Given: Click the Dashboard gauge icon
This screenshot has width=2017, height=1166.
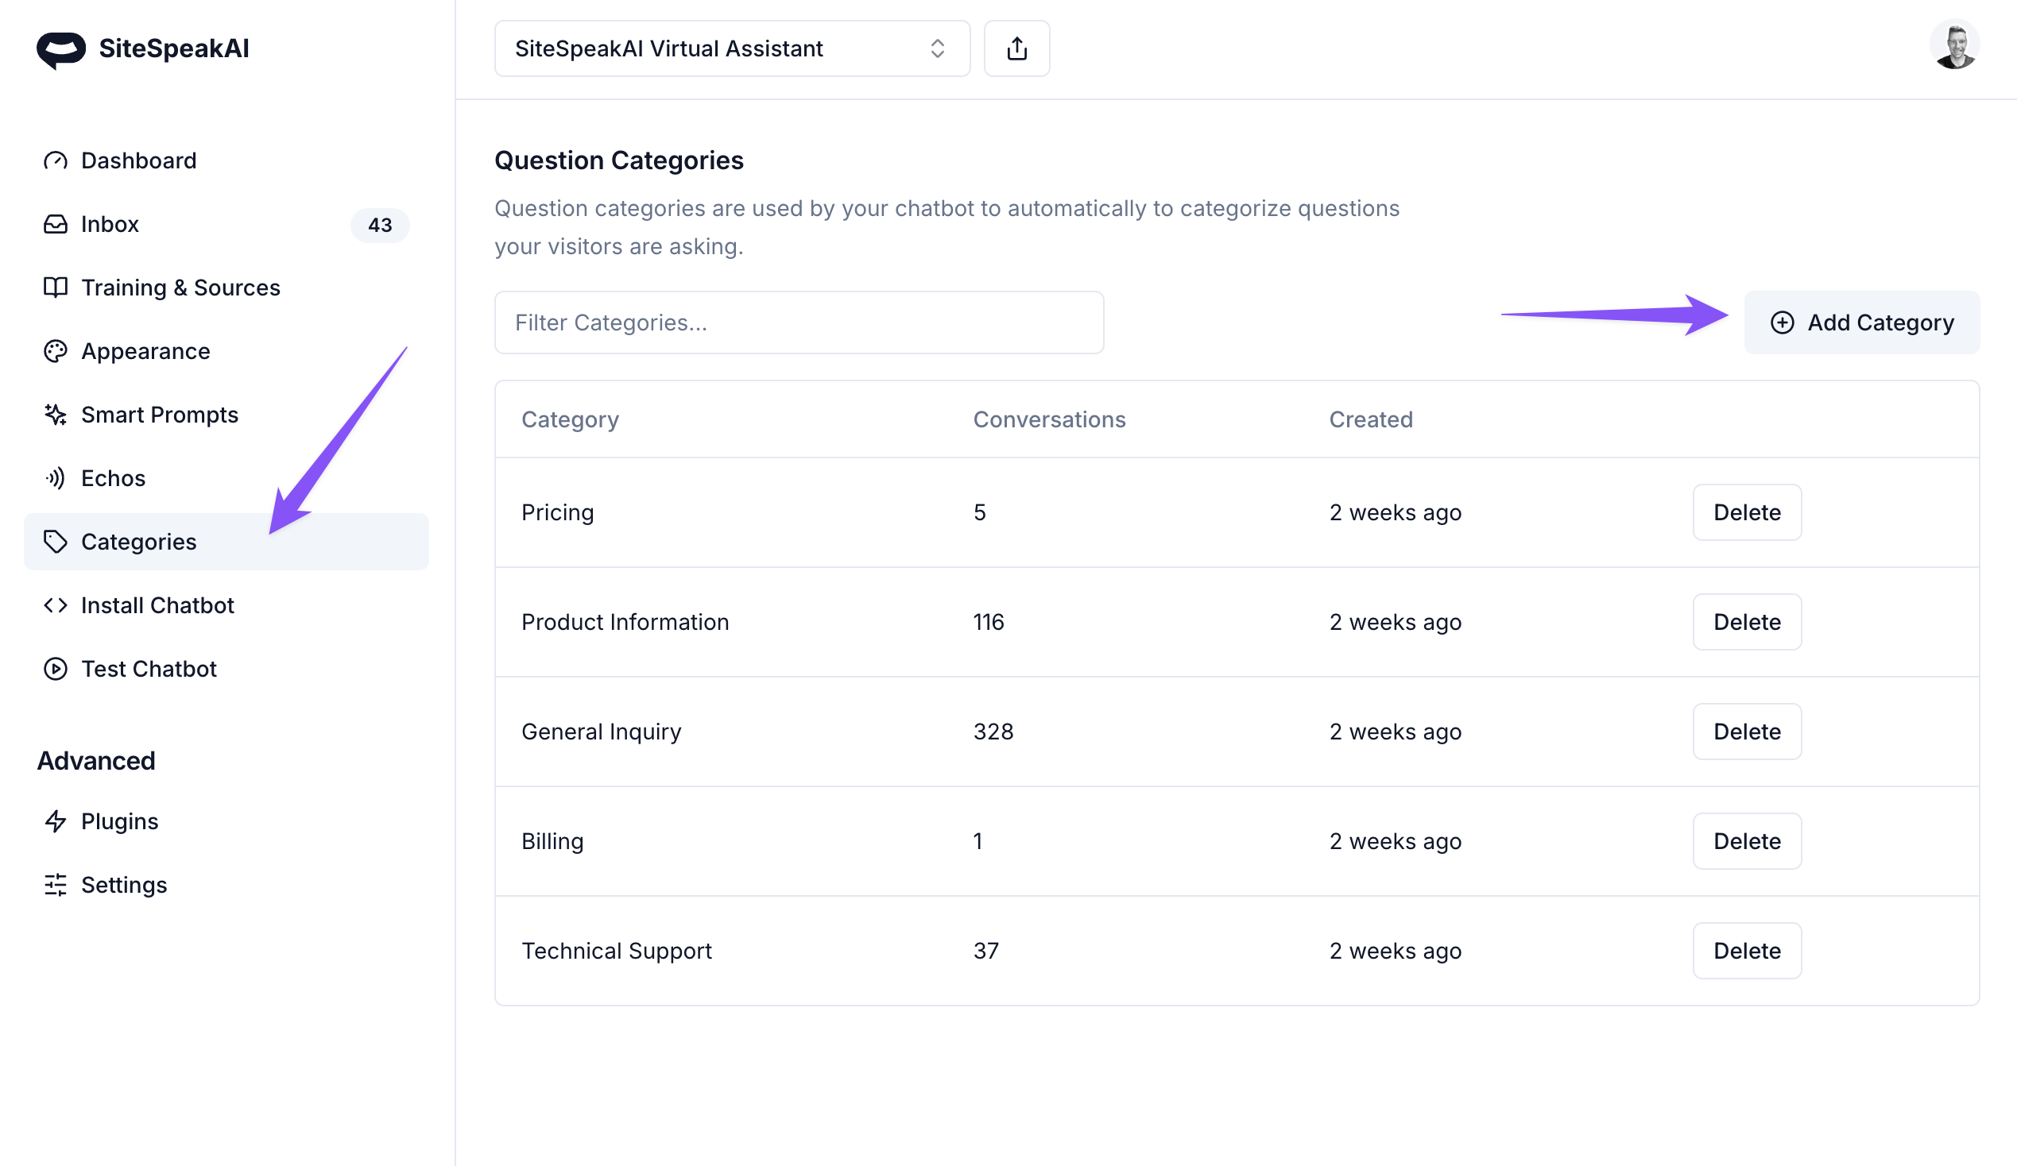Looking at the screenshot, I should tap(55, 160).
